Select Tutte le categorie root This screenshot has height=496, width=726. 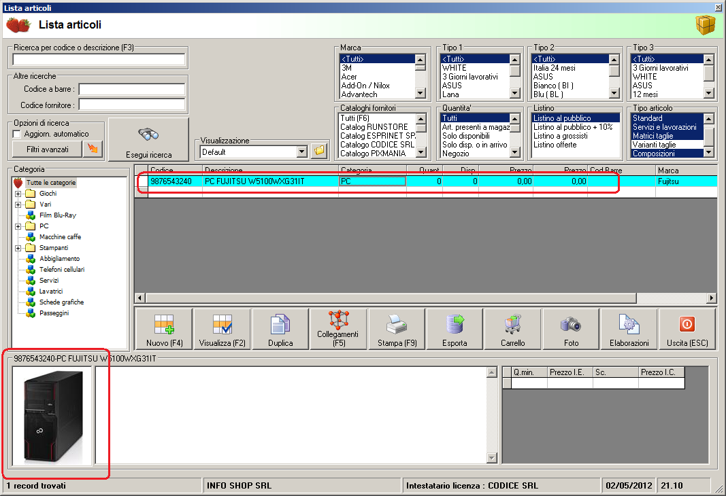50,183
